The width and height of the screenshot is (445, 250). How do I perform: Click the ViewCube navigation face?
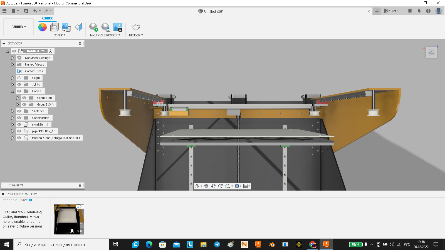coord(431,52)
